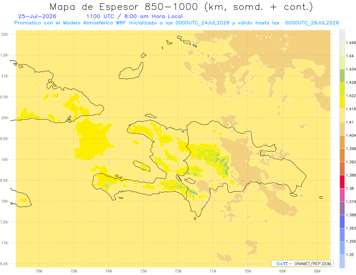Click the purple swatch between 1.368 and 1.374
The width and height of the screenshot is (356, 275).
342,208
